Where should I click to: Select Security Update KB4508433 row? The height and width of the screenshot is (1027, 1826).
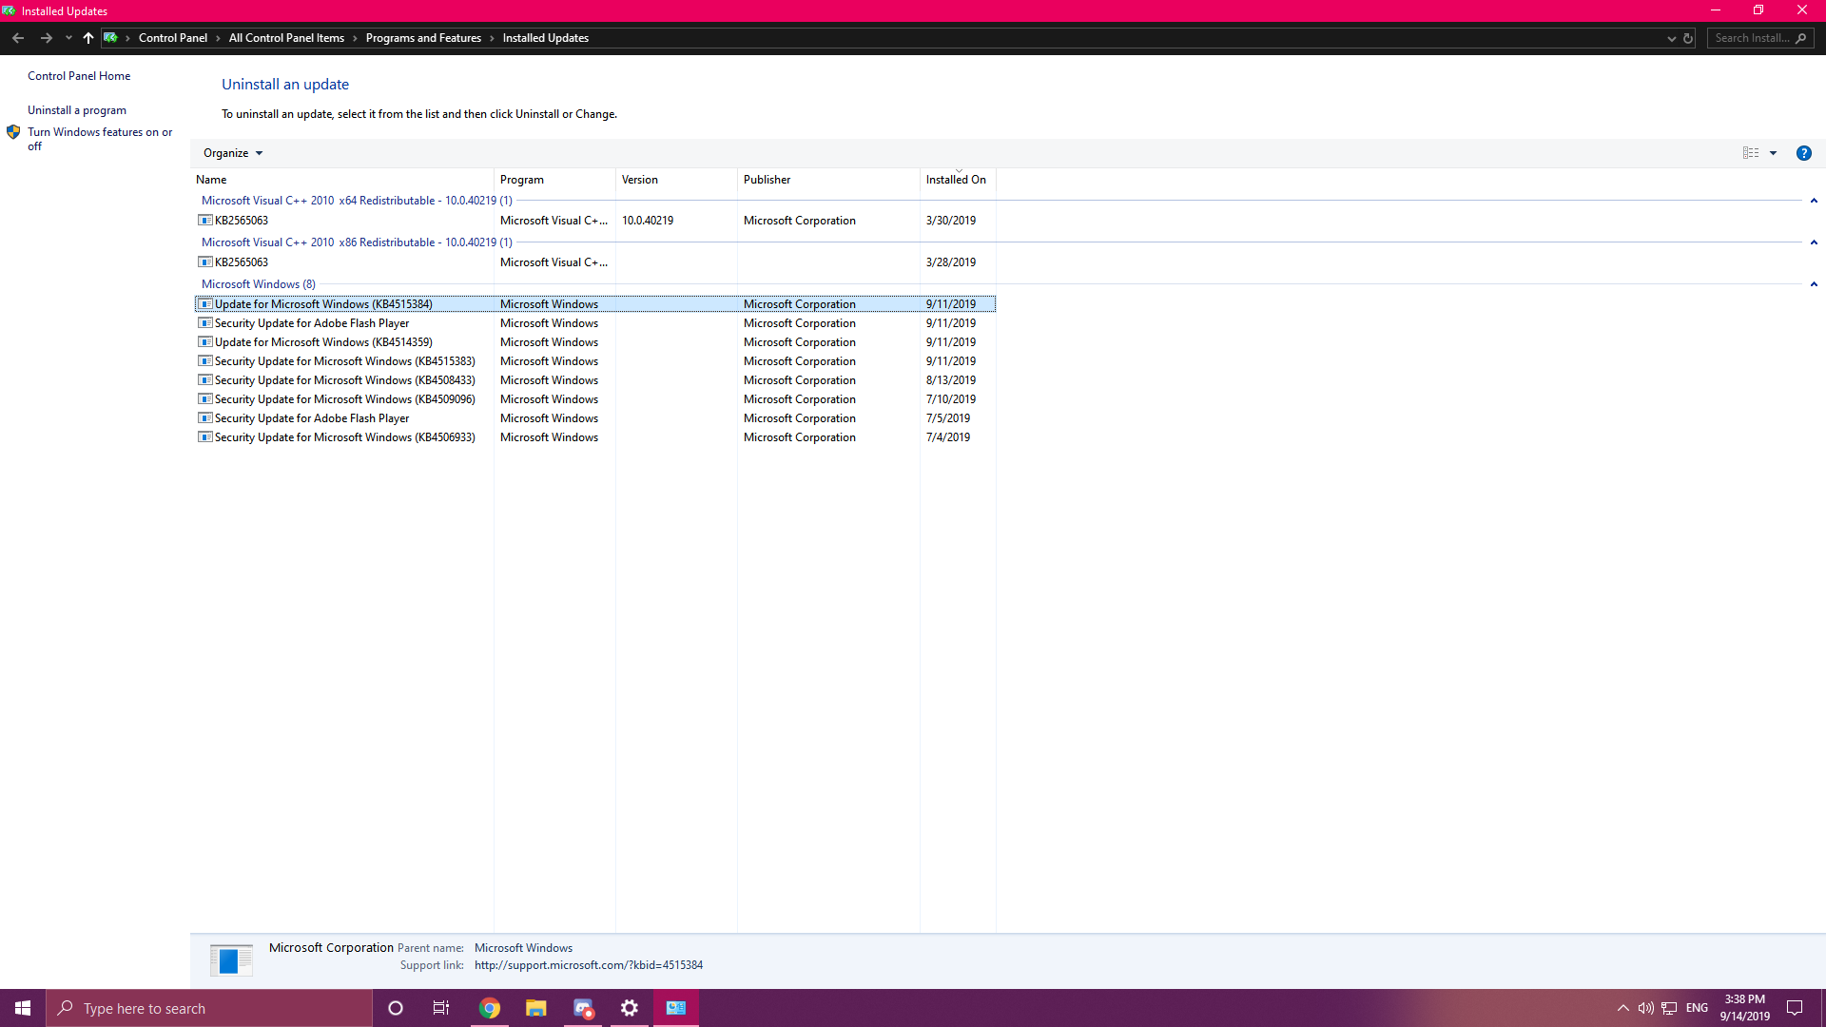(344, 380)
